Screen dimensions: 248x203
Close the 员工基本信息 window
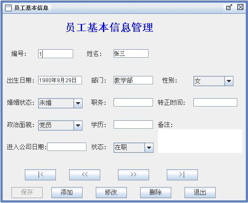click(x=240, y=7)
